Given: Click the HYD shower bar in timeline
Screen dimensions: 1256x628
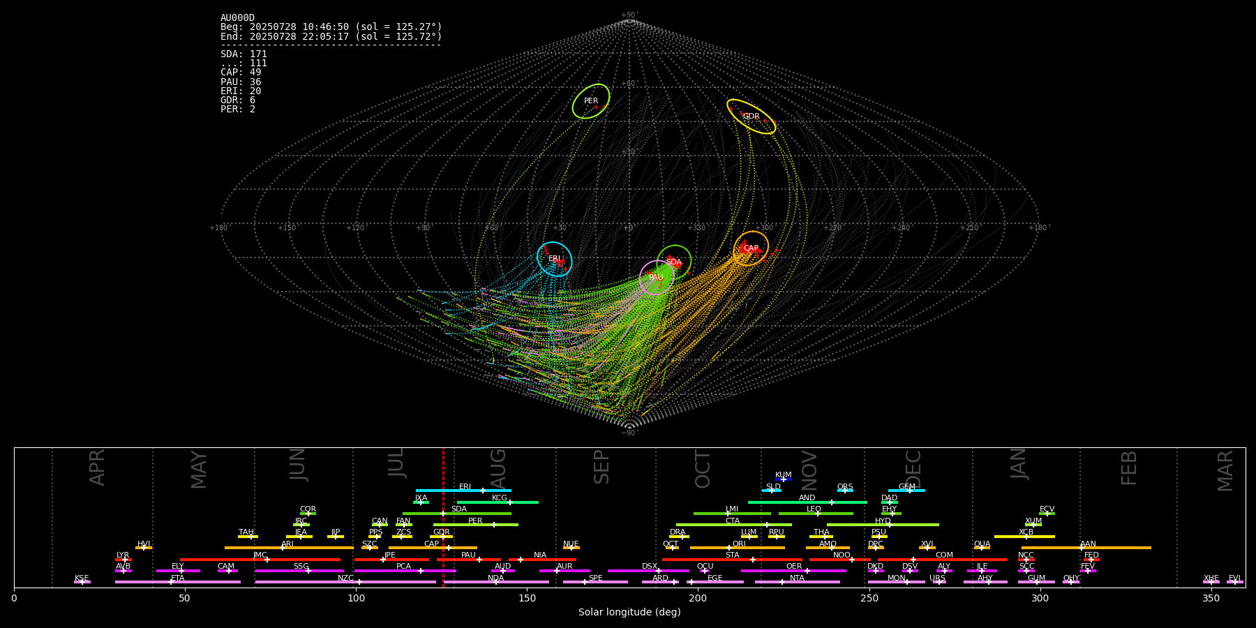Looking at the screenshot, I should click(x=883, y=525).
